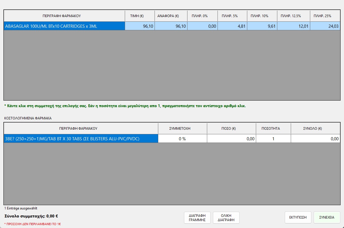This screenshot has height=228, width=344.
Task: Click the ΠΛΗΡ. 25% column header
Action: tap(325, 16)
